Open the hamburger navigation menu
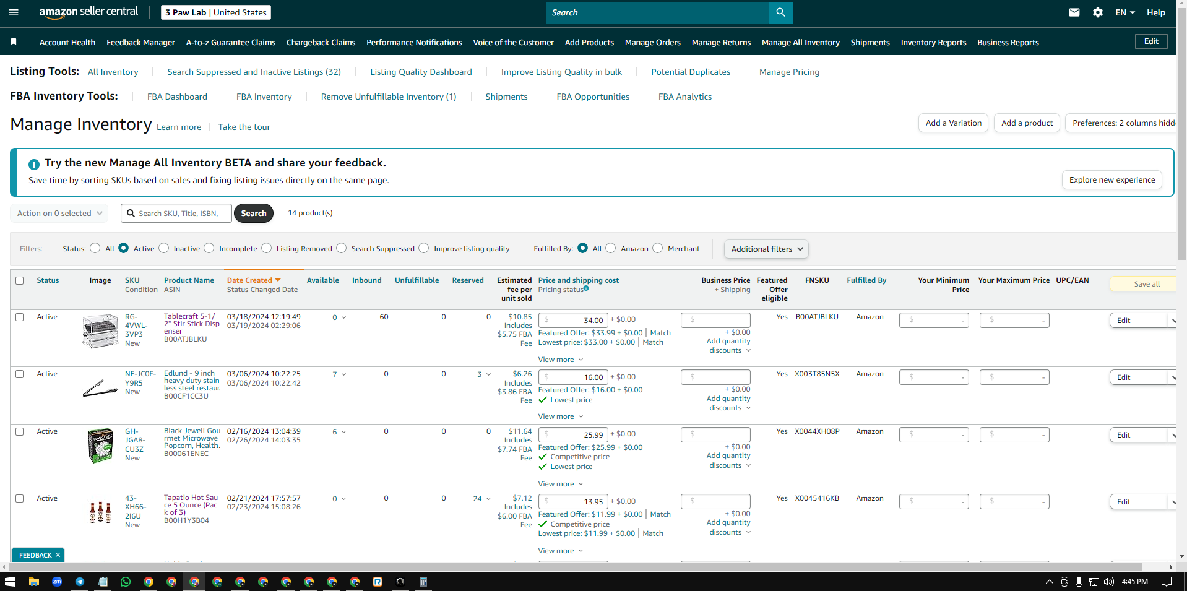 [14, 12]
